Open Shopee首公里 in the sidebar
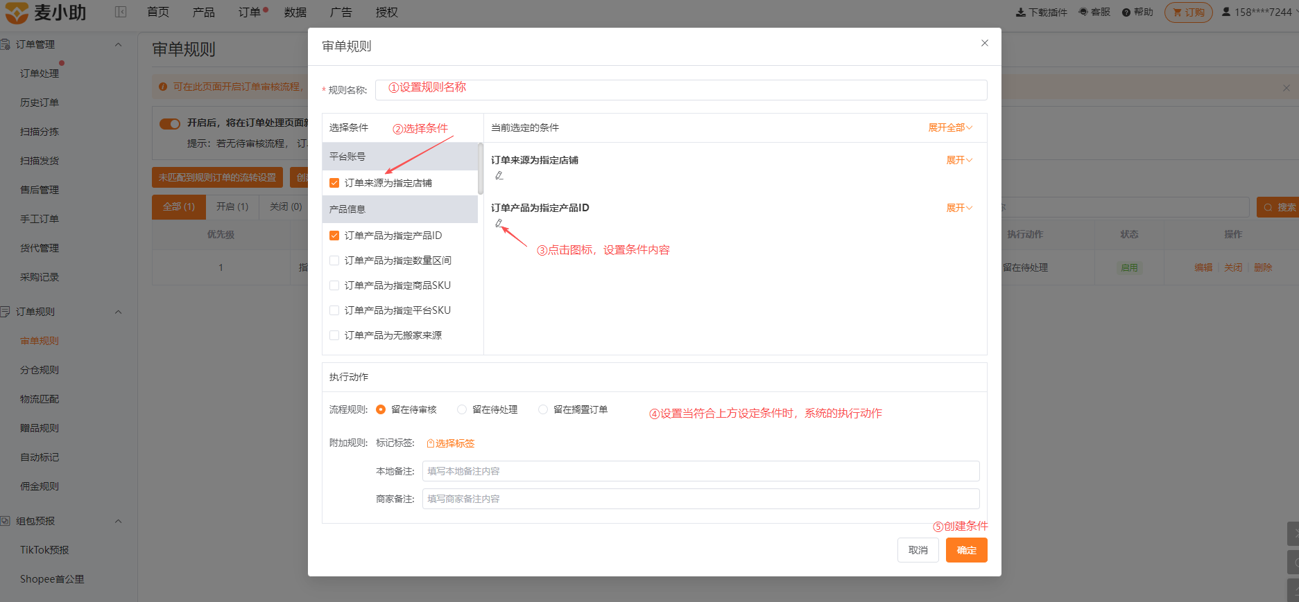The width and height of the screenshot is (1299, 602). point(52,579)
